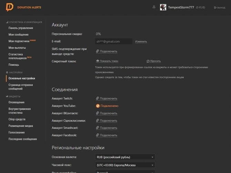Open Мои сообщения in sidebar
Screen dimensions: 231x173
(18, 35)
